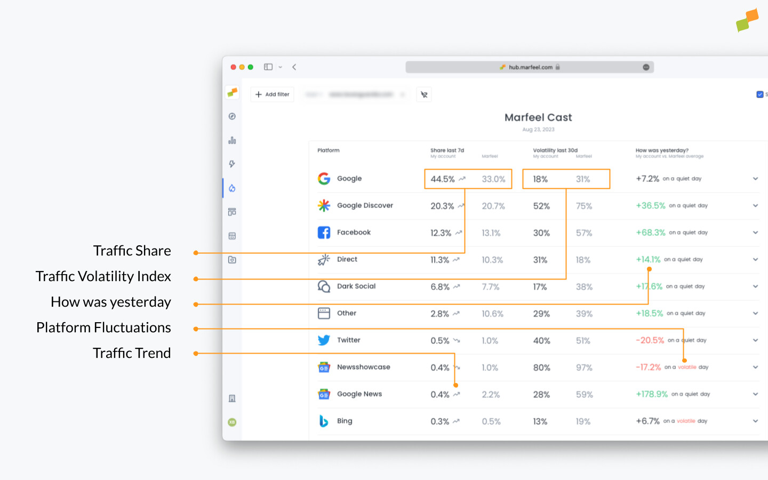
Task: Uncheck the blue checkbox at top right
Action: 759,94
